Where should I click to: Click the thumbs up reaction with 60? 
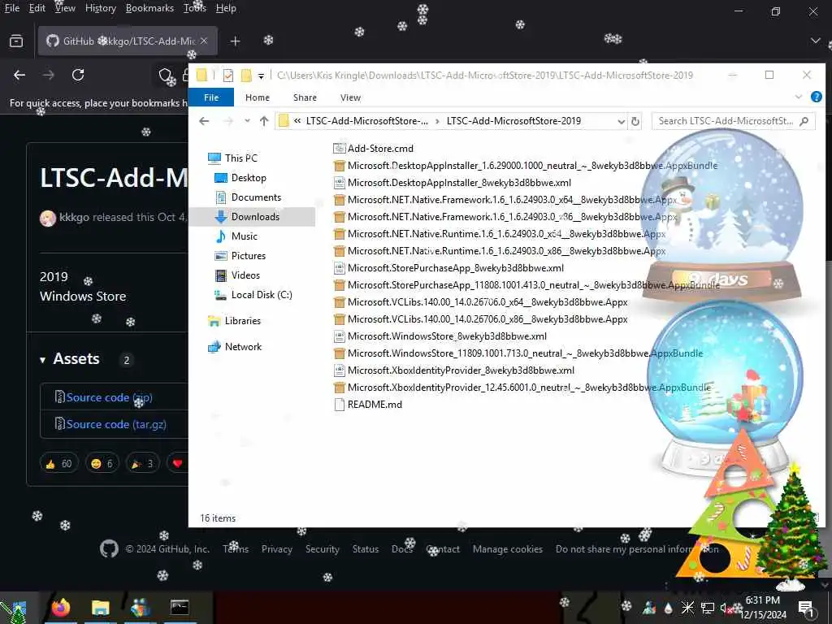(58, 464)
